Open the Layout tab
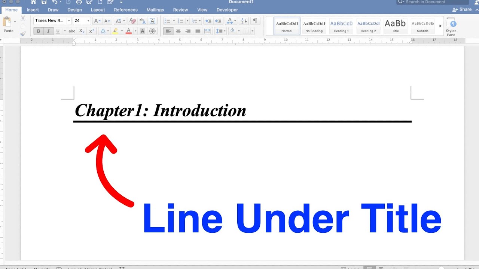This screenshot has height=269, width=479. pyautogui.click(x=98, y=10)
